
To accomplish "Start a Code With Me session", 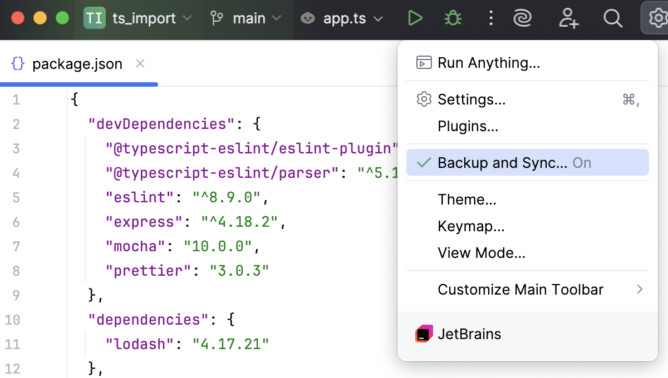I will coord(569,18).
